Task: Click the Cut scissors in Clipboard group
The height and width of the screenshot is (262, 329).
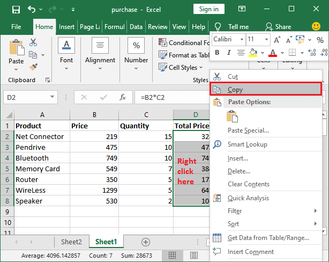Action: point(33,42)
